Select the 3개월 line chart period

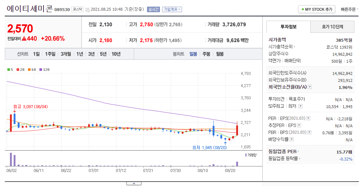pyautogui.click(x=66, y=54)
